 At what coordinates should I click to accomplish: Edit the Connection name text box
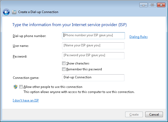[x=93, y=78]
